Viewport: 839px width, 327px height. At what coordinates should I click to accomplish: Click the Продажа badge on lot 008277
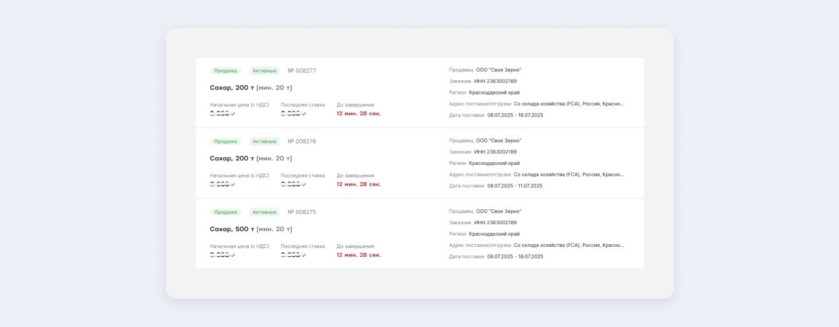(x=225, y=71)
